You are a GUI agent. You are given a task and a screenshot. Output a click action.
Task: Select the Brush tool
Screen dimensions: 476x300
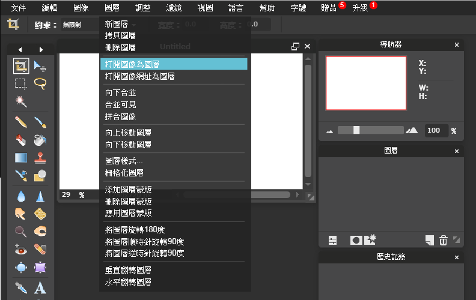point(40,122)
